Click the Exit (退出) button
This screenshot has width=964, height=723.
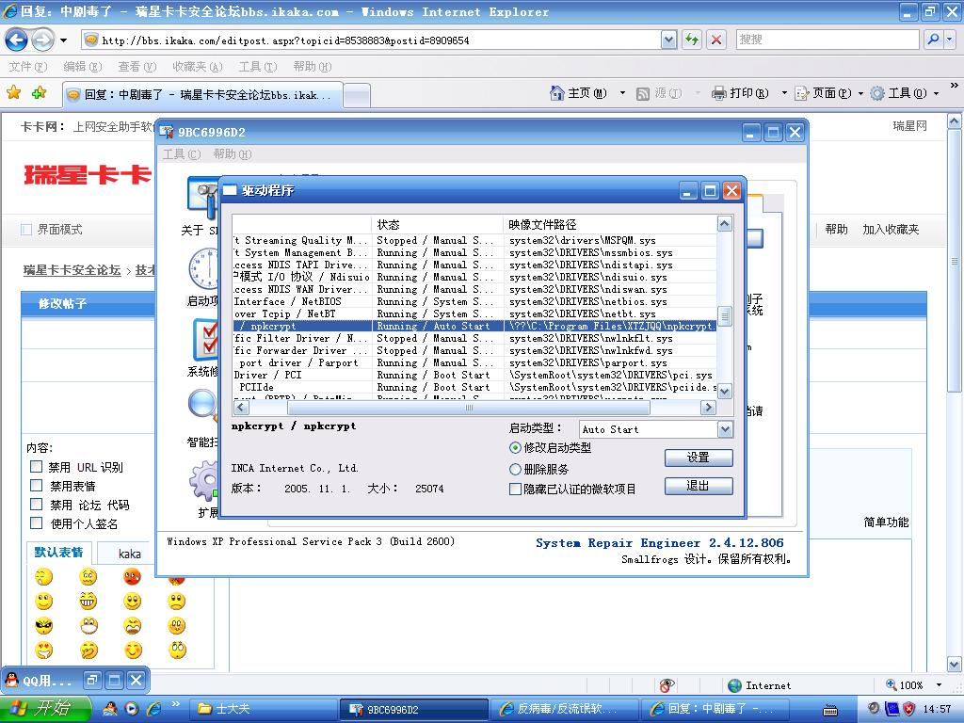click(699, 486)
